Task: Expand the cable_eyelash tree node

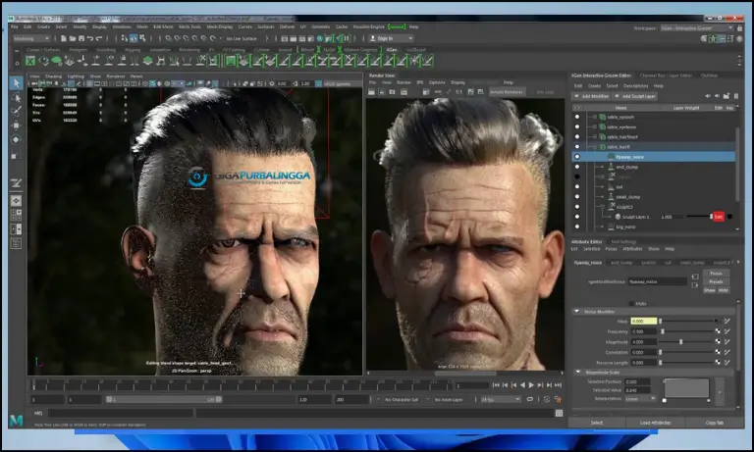Action: point(595,117)
